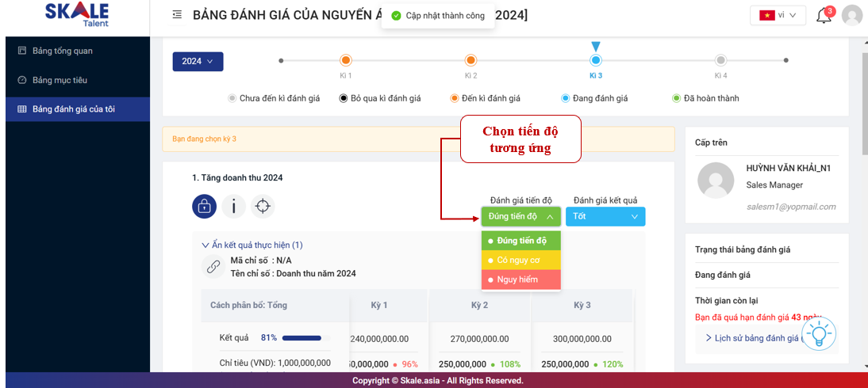
Task: Click the crosshair target icon
Action: (263, 207)
